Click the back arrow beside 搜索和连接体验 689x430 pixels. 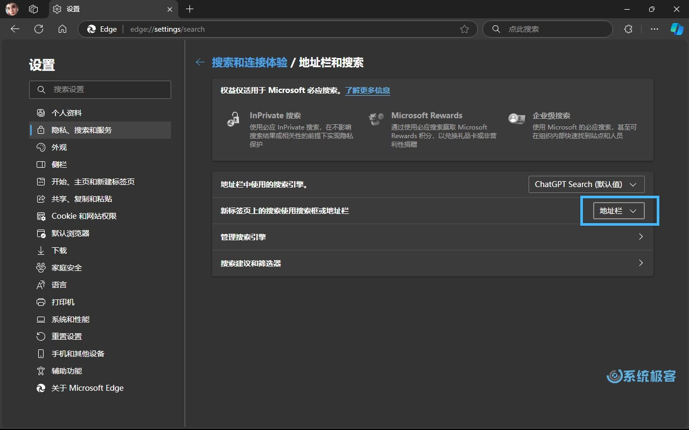[200, 62]
